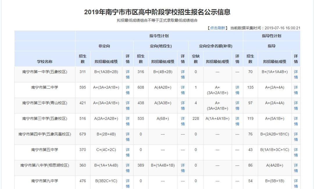
Task: Click score cell A(6B+)
Action: click(x=163, y=119)
